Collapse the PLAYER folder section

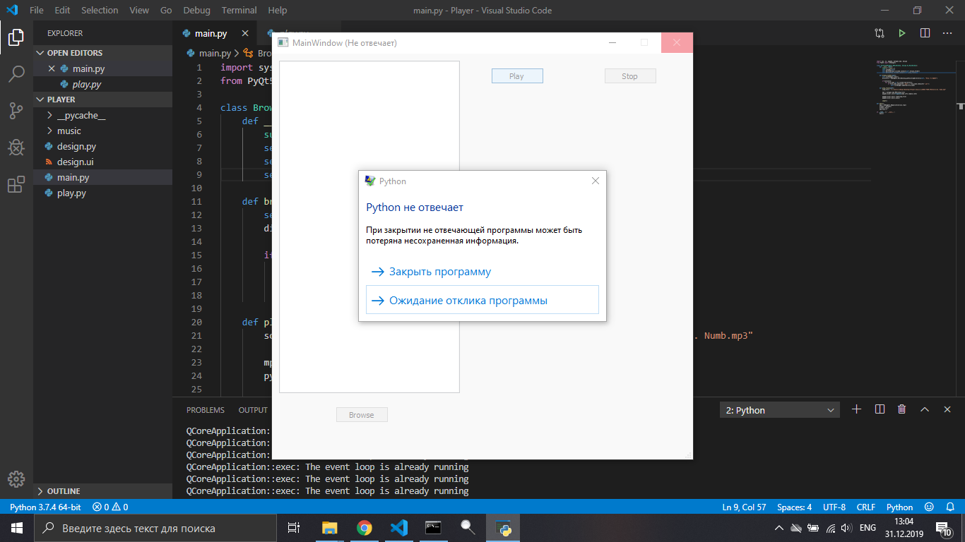point(103,100)
